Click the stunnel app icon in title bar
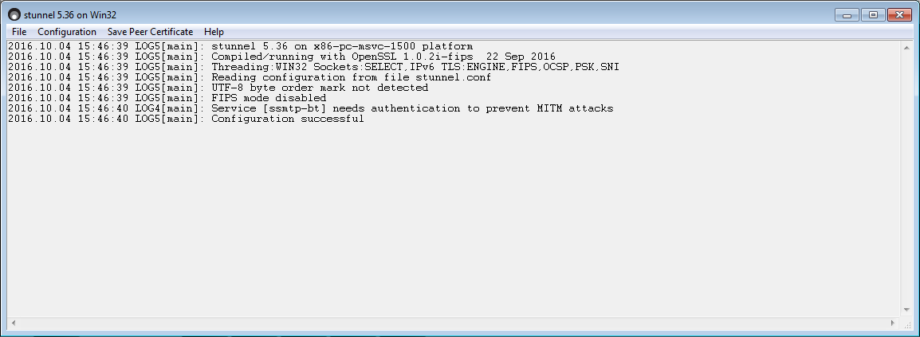This screenshot has width=920, height=337. point(14,14)
